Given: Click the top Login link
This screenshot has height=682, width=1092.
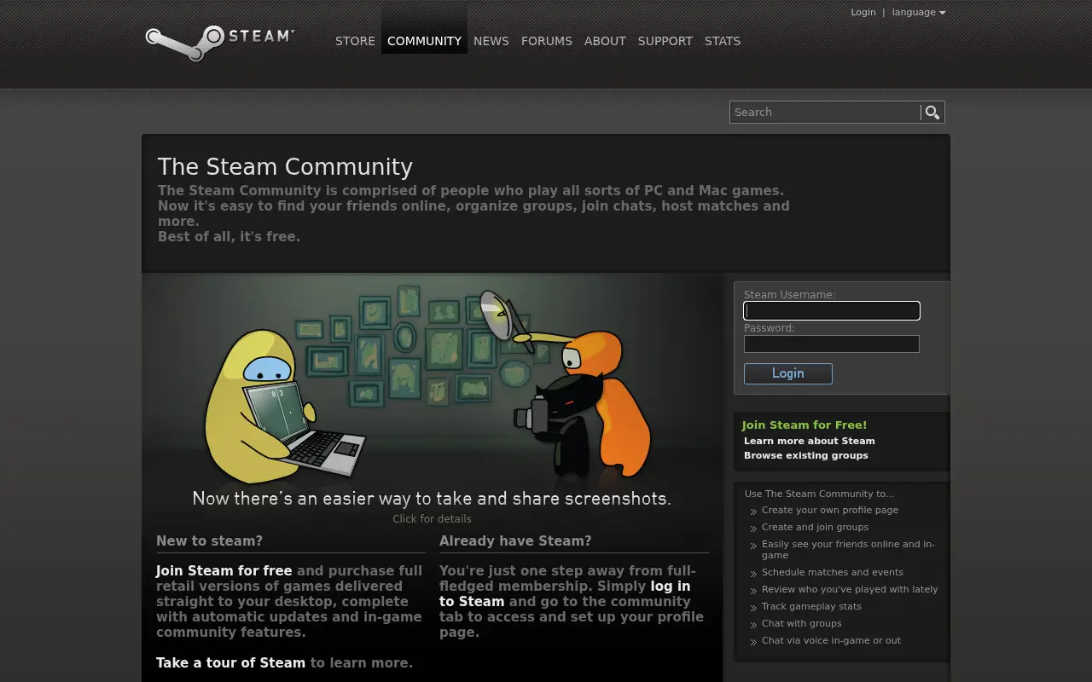Looking at the screenshot, I should click(863, 12).
